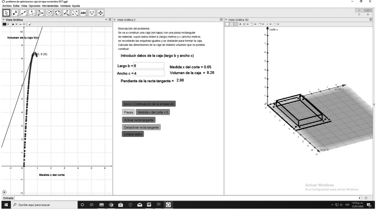This screenshot has height=209, width=376.
Task: Click the Activar recta tangente button
Action: click(139, 120)
